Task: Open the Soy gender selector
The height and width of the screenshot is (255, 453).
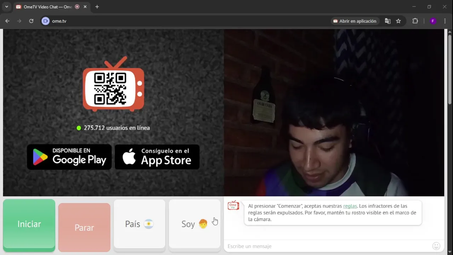Action: 195,225
